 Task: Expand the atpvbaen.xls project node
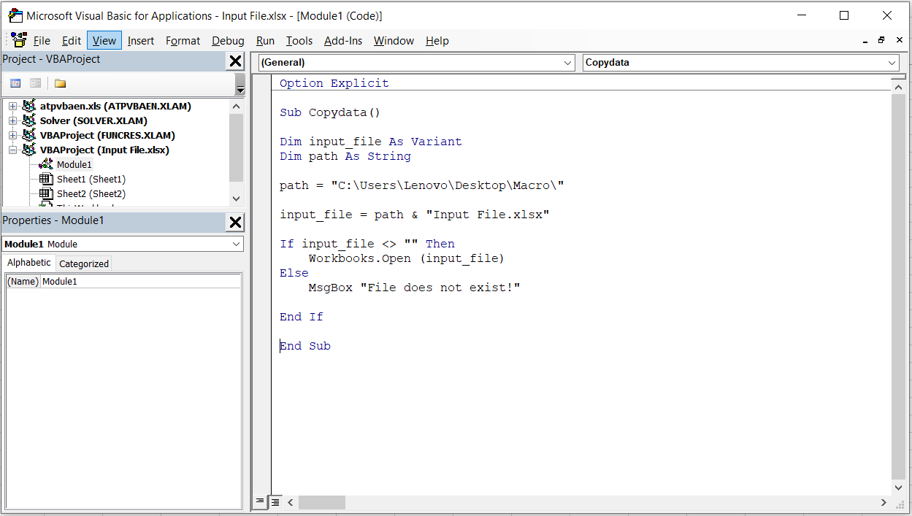point(12,107)
